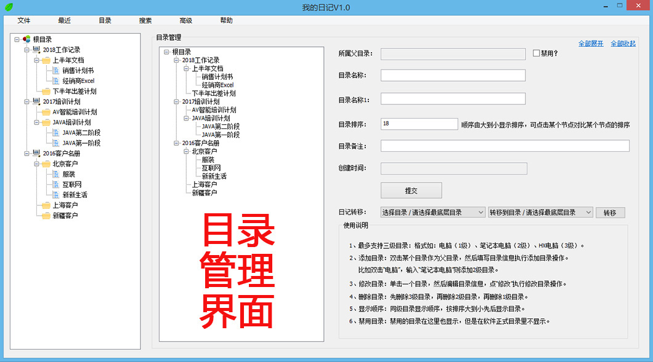Click the document icon for 销售计划书

pos(56,71)
